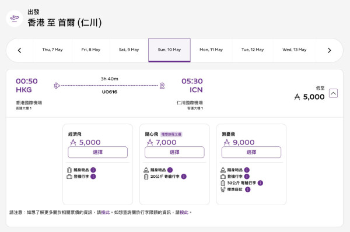Open info for 登機行李 in 無憂飛 card
The width and height of the screenshot is (350, 232).
pos(247,177)
